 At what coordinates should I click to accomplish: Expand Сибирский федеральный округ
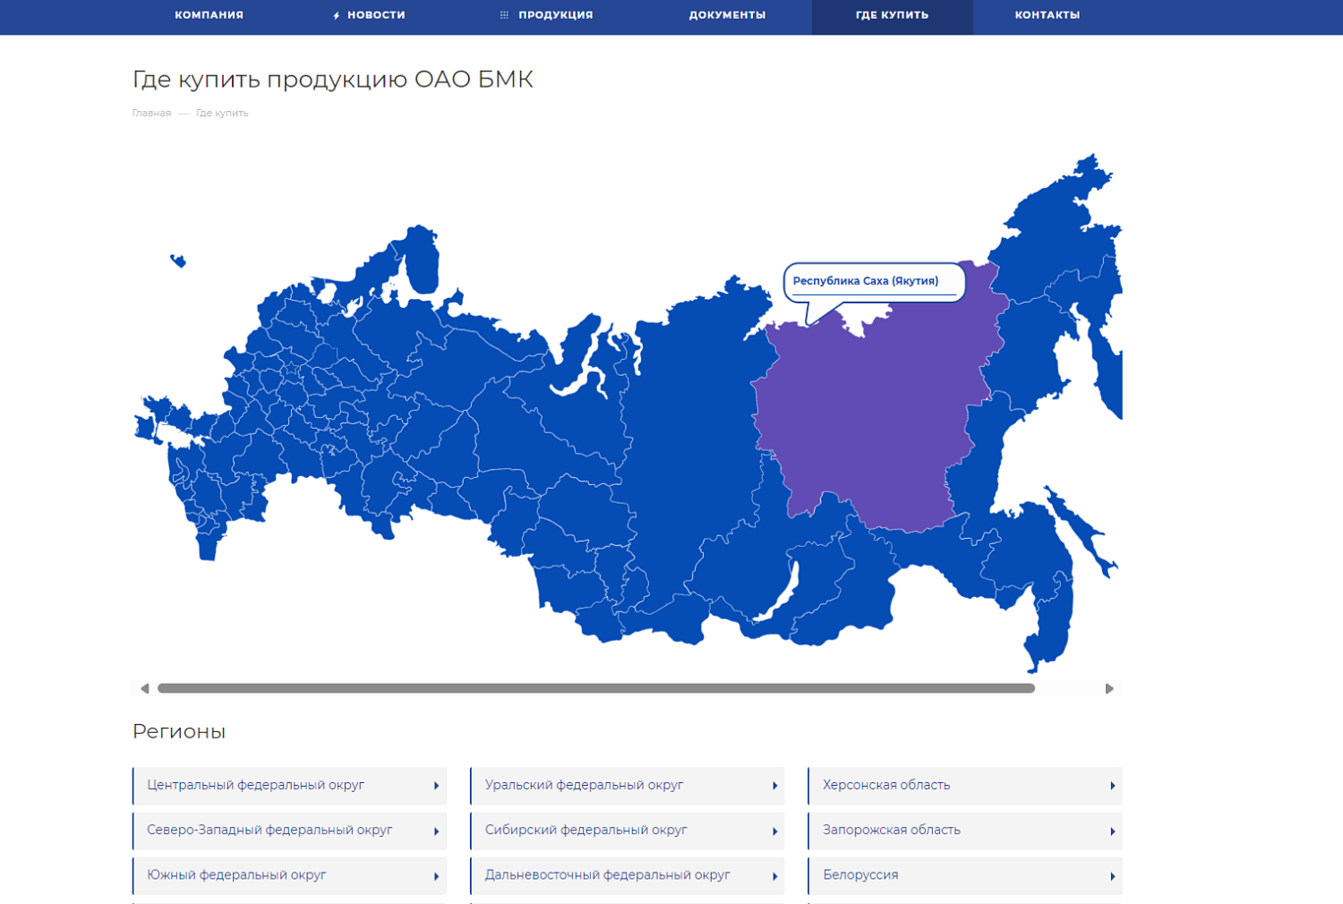tap(627, 831)
